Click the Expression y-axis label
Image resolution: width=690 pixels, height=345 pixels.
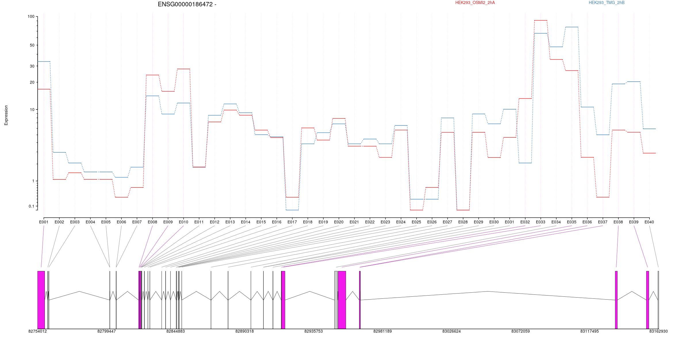click(x=6, y=115)
